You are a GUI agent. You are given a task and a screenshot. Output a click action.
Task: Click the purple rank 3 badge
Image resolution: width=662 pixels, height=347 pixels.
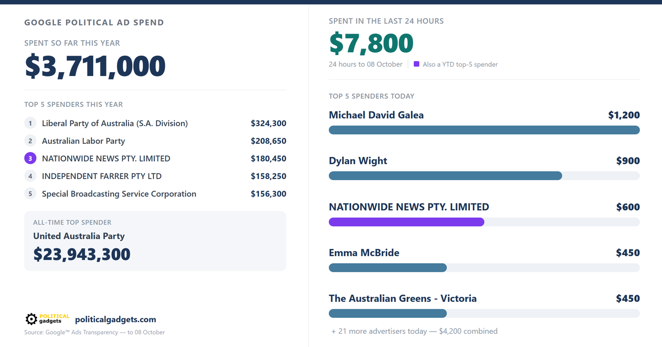tap(30, 159)
